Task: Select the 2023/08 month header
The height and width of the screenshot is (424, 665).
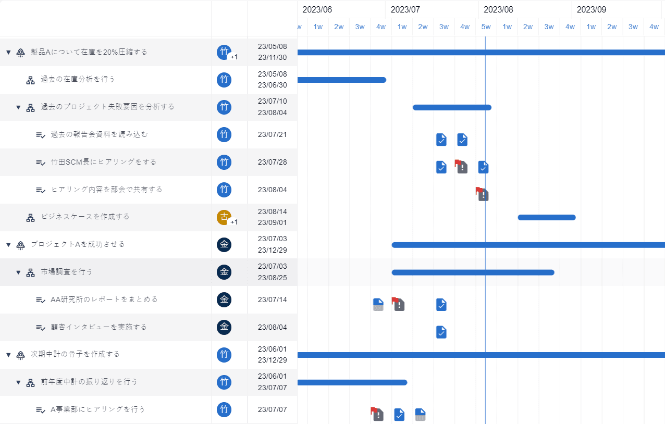Action: [498, 9]
